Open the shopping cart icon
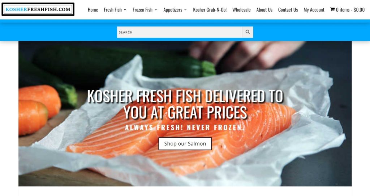Viewport: 370px width, 196px height. 332,9
